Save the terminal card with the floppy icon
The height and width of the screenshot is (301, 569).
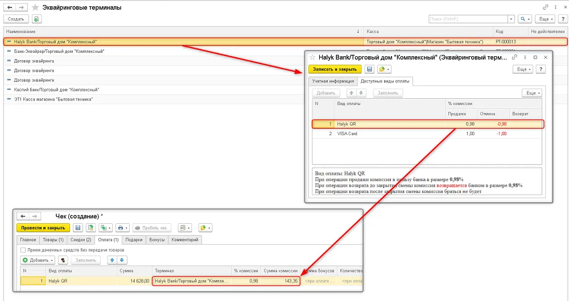369,69
